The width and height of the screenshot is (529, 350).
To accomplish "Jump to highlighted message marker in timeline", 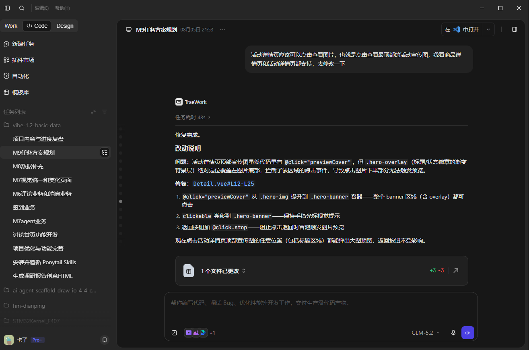I will coord(121,201).
